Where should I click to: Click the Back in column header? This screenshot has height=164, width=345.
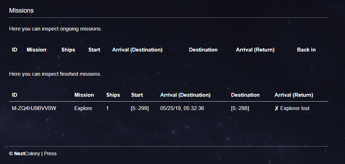[306, 50]
